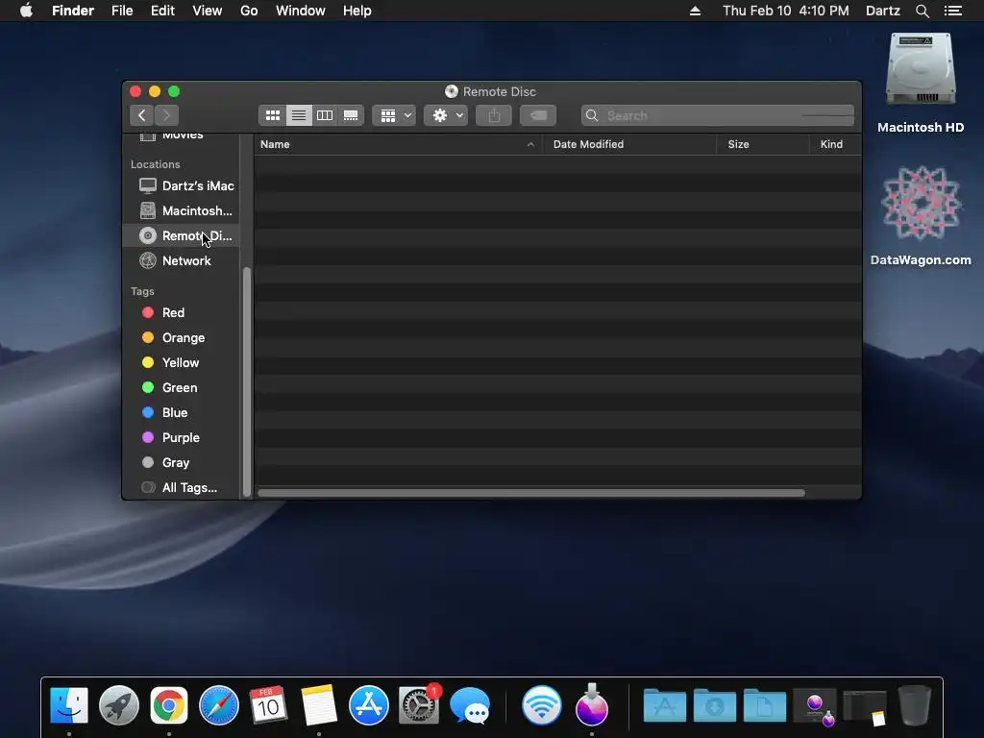Open the Trash in Dock
The width and height of the screenshot is (984, 738).
(915, 705)
